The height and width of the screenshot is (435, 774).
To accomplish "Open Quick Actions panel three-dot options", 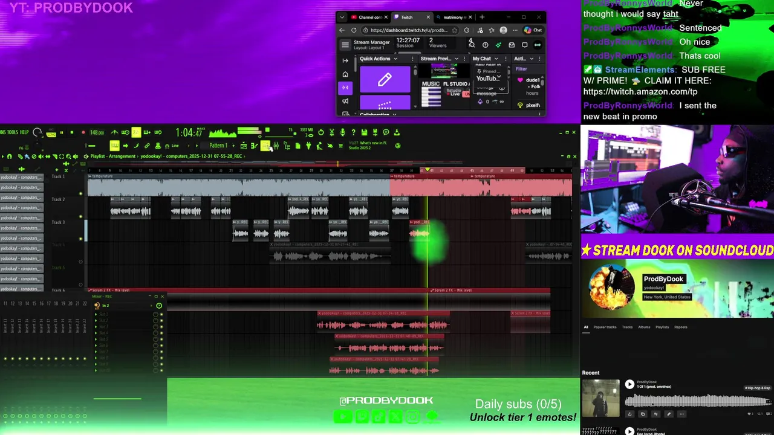I will 412,59.
